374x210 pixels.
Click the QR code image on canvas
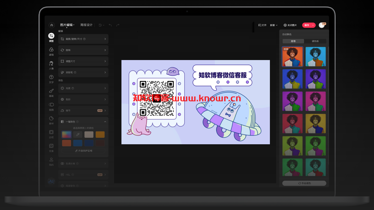pyautogui.click(x=157, y=98)
